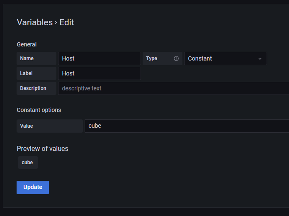Click the Preview of values heading
Screen dimensions: 289x216
click(x=43, y=148)
